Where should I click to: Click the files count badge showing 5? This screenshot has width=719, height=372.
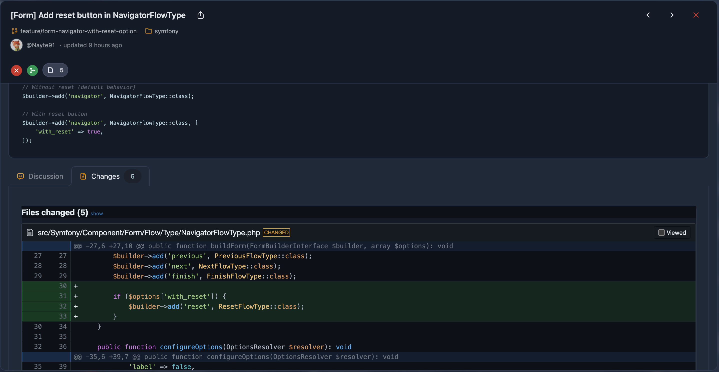(55, 70)
